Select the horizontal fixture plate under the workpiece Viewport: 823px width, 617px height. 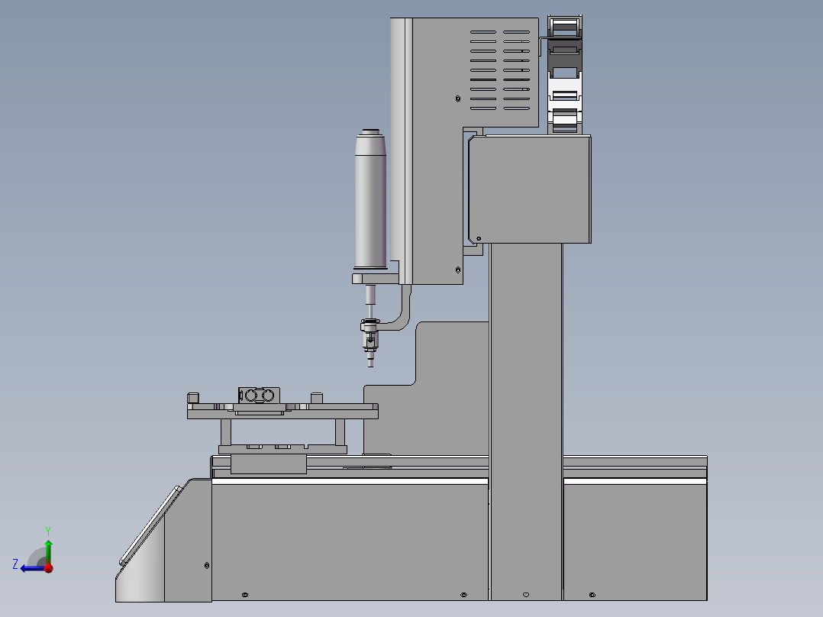282,414
